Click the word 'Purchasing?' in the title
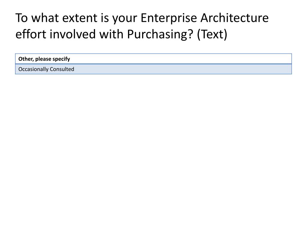Viewport: 307px width, 230px height. [160, 35]
